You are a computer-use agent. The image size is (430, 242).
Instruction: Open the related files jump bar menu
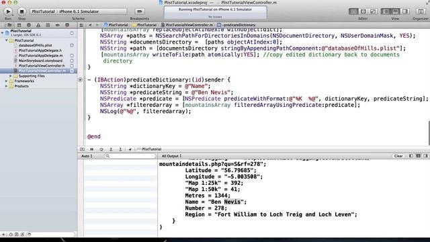(81, 25)
